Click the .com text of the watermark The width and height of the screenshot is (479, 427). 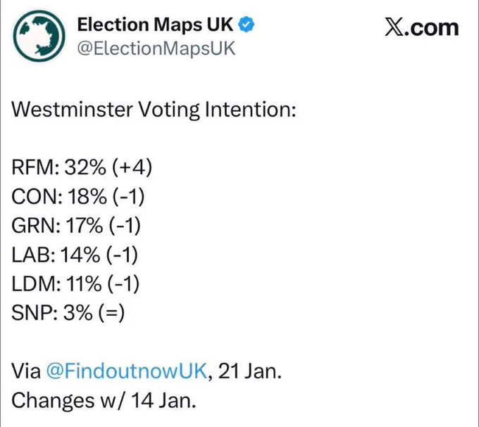(431, 27)
